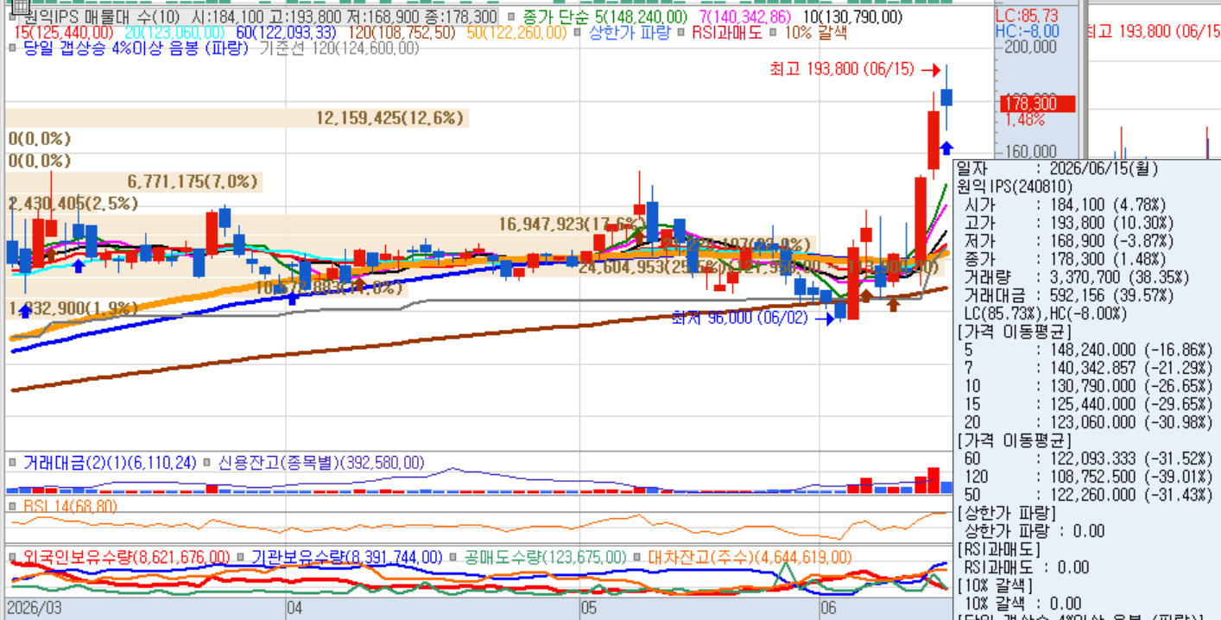
Task: Click the 외국인보유수량(8,621,676,00) label
Action: (x=126, y=557)
